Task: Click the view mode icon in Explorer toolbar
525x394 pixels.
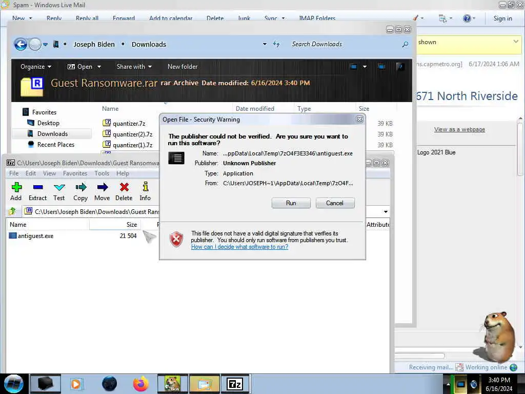Action: [x=353, y=66]
